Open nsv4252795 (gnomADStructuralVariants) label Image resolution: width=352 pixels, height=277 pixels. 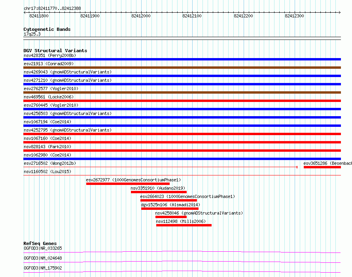click(68, 130)
